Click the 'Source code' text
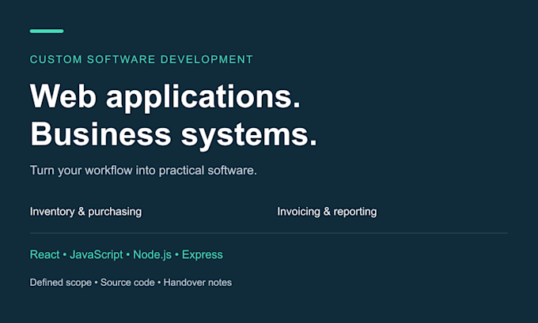538x323 pixels. pos(127,283)
